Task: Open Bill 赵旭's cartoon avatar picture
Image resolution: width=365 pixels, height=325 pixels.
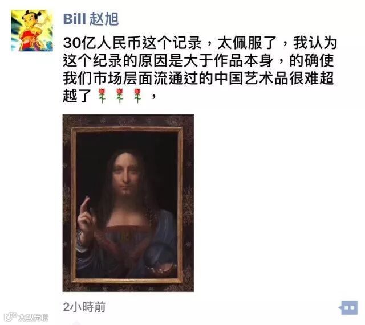Action: pos(32,30)
